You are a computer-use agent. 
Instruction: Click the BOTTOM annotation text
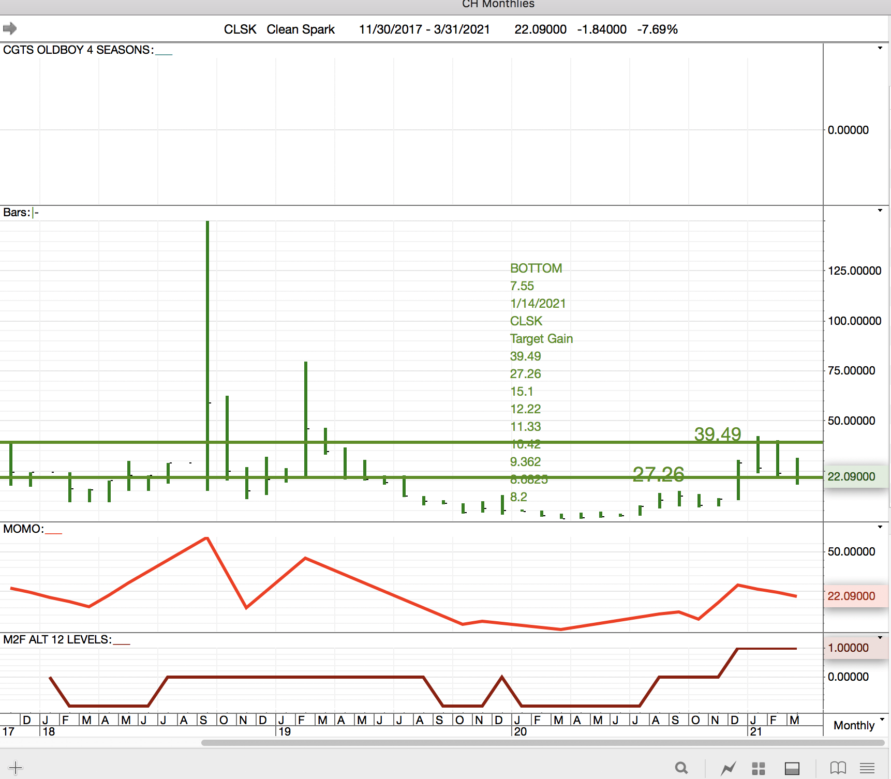(536, 268)
